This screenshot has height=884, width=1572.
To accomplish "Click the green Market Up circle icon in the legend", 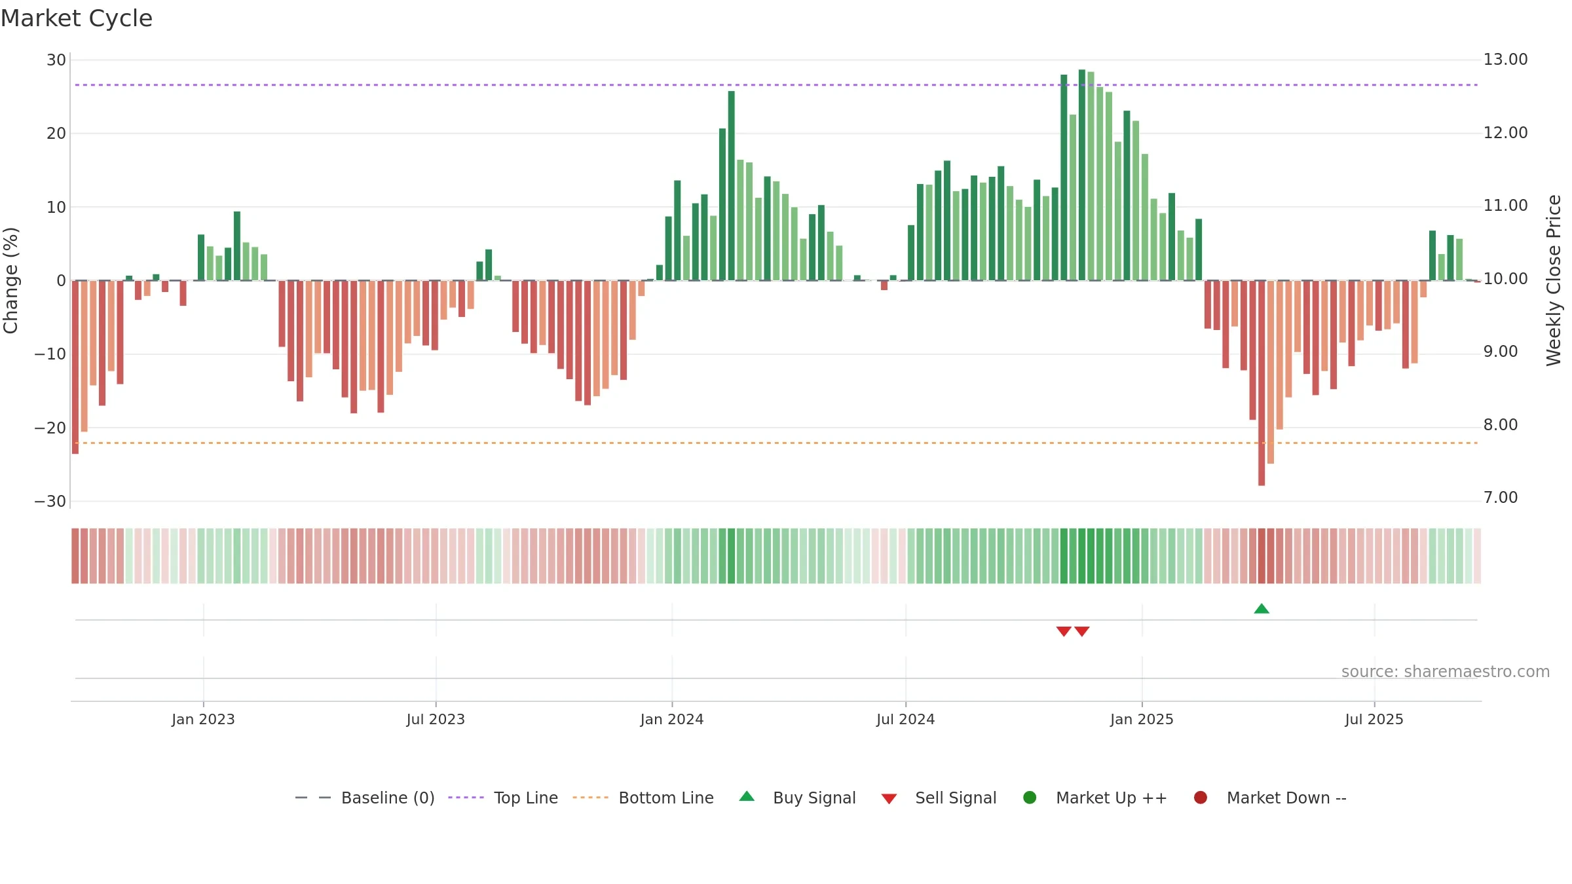I will tap(1030, 798).
